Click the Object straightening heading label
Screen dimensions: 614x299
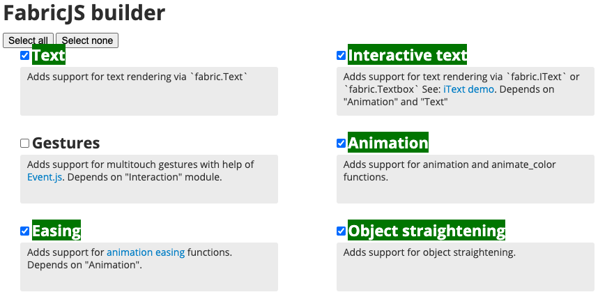(426, 231)
